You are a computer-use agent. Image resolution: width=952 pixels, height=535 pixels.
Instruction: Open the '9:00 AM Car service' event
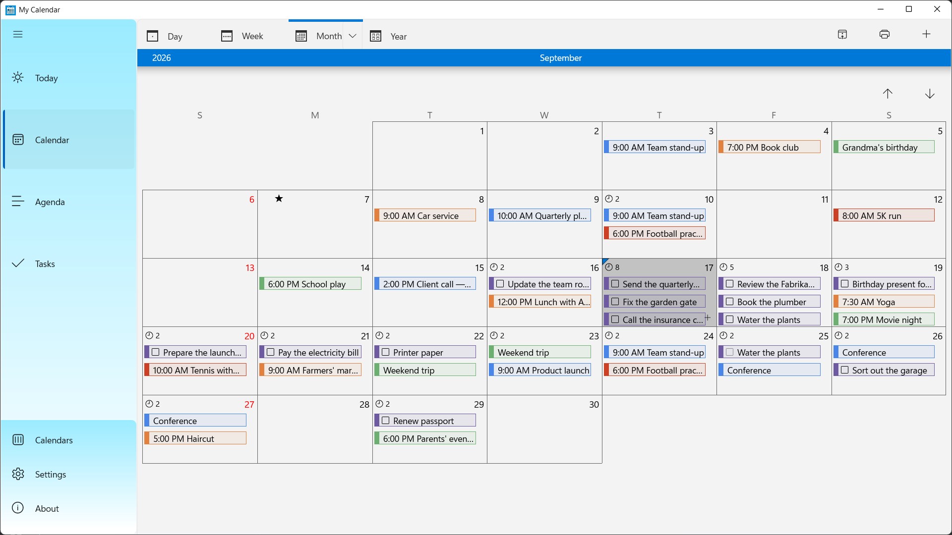pyautogui.click(x=425, y=215)
